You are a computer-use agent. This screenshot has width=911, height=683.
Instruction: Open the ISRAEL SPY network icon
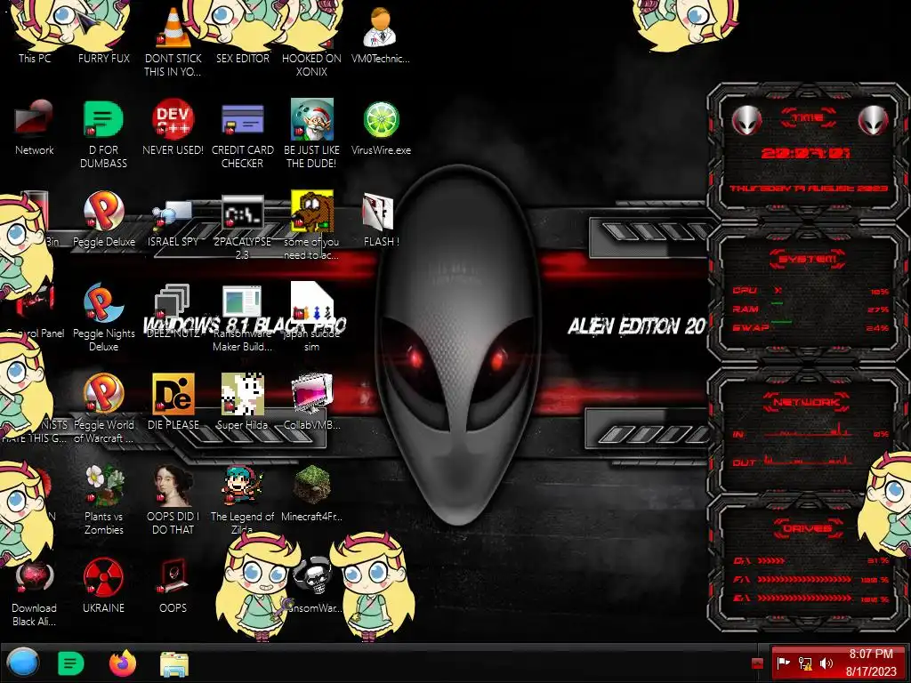[x=173, y=215]
